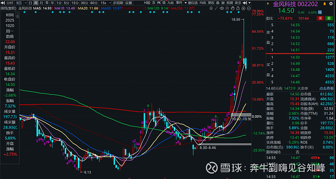Select the 15s period

click(103, 3)
